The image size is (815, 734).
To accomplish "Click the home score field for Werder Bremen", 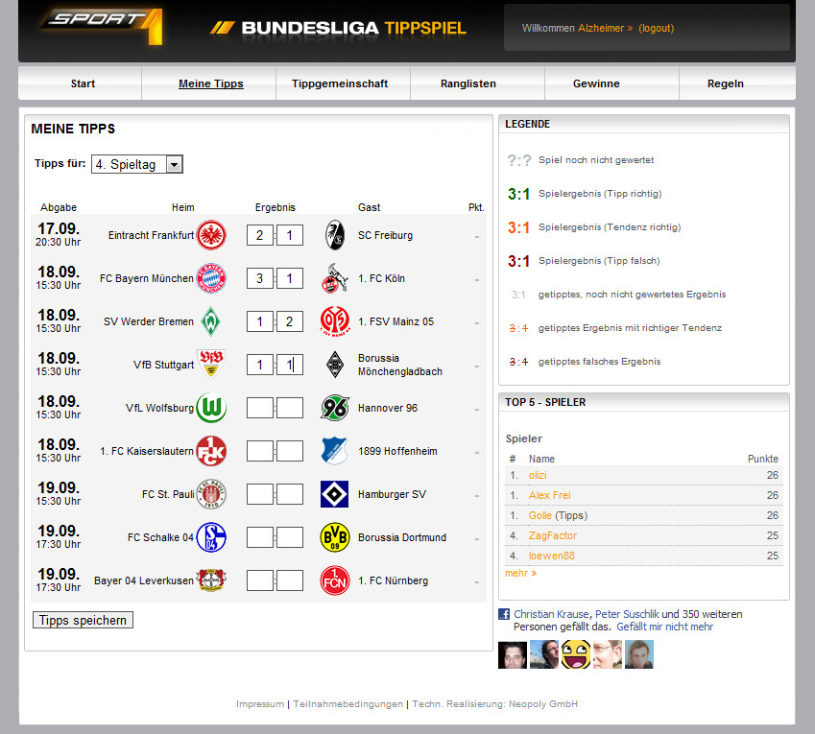I will tap(260, 321).
